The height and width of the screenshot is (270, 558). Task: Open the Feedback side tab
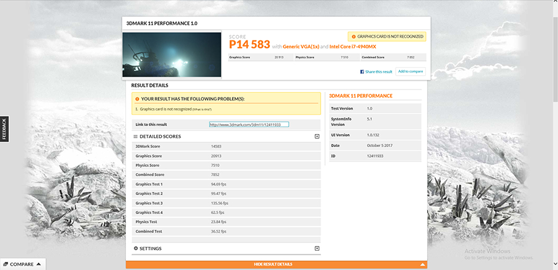click(x=4, y=129)
